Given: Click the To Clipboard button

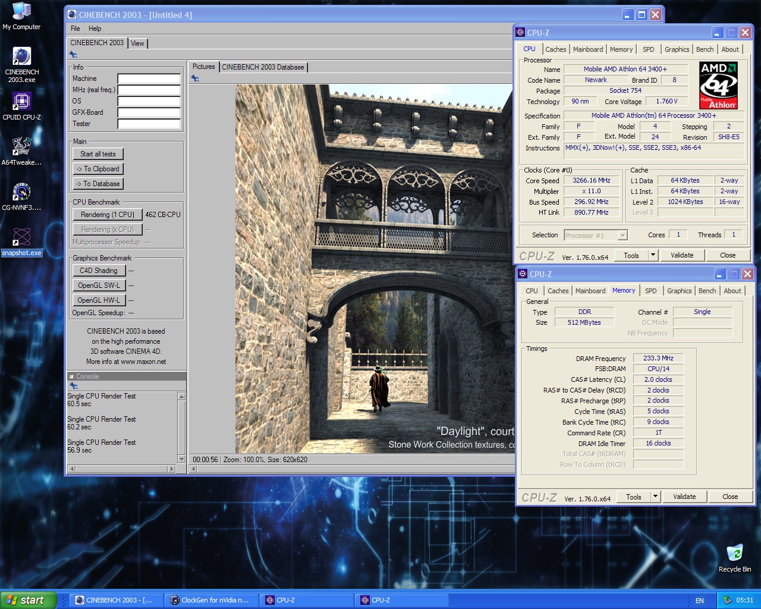Looking at the screenshot, I should click(98, 169).
